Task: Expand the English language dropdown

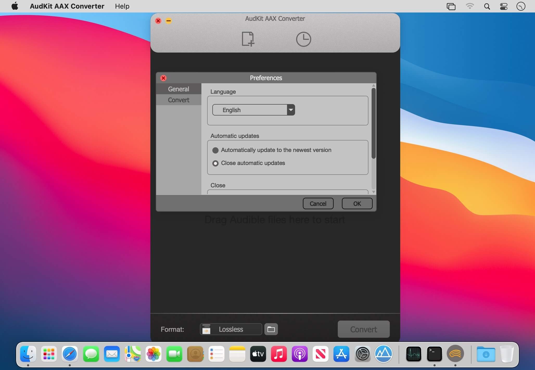Action: [x=253, y=110]
